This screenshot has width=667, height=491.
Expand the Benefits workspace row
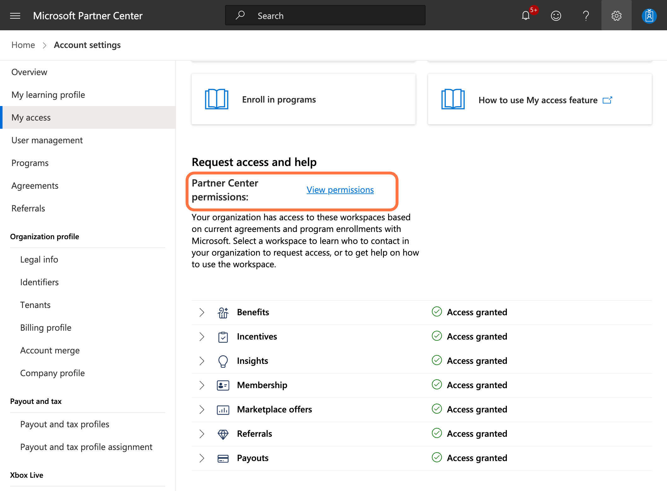point(202,312)
